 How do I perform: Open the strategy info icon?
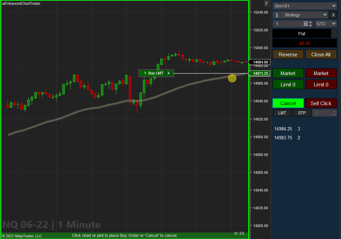point(277,15)
